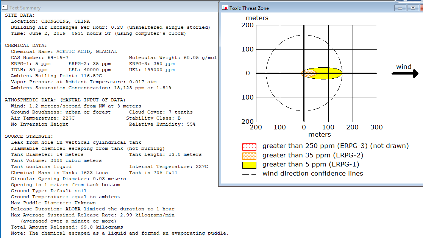Click 'Wind: 1.2 meters/second from NW' line

[76, 106]
